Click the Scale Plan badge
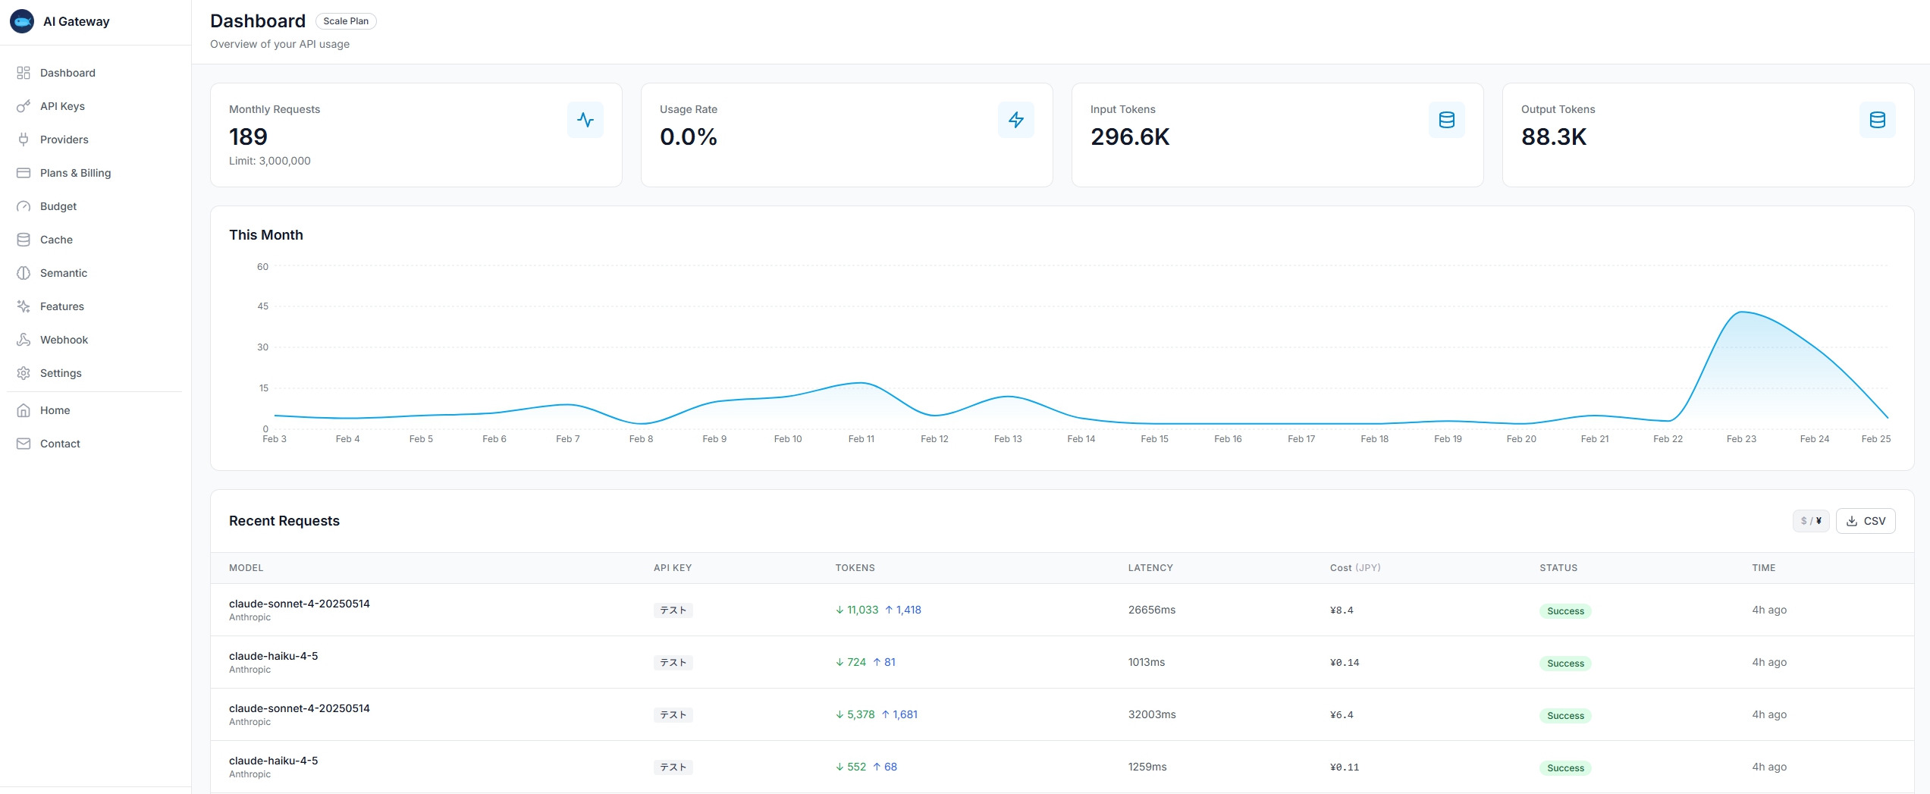The image size is (1930, 794). (x=346, y=20)
